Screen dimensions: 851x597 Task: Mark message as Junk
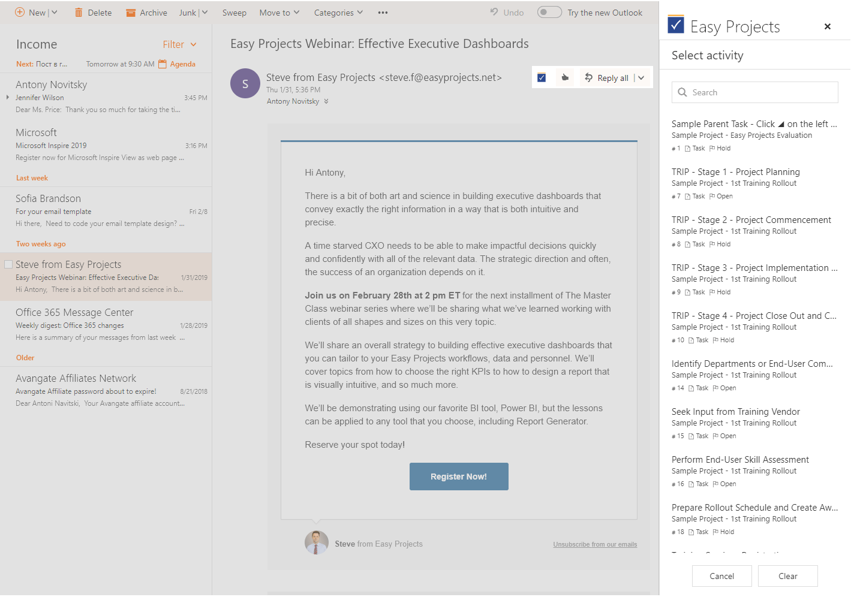coord(188,13)
